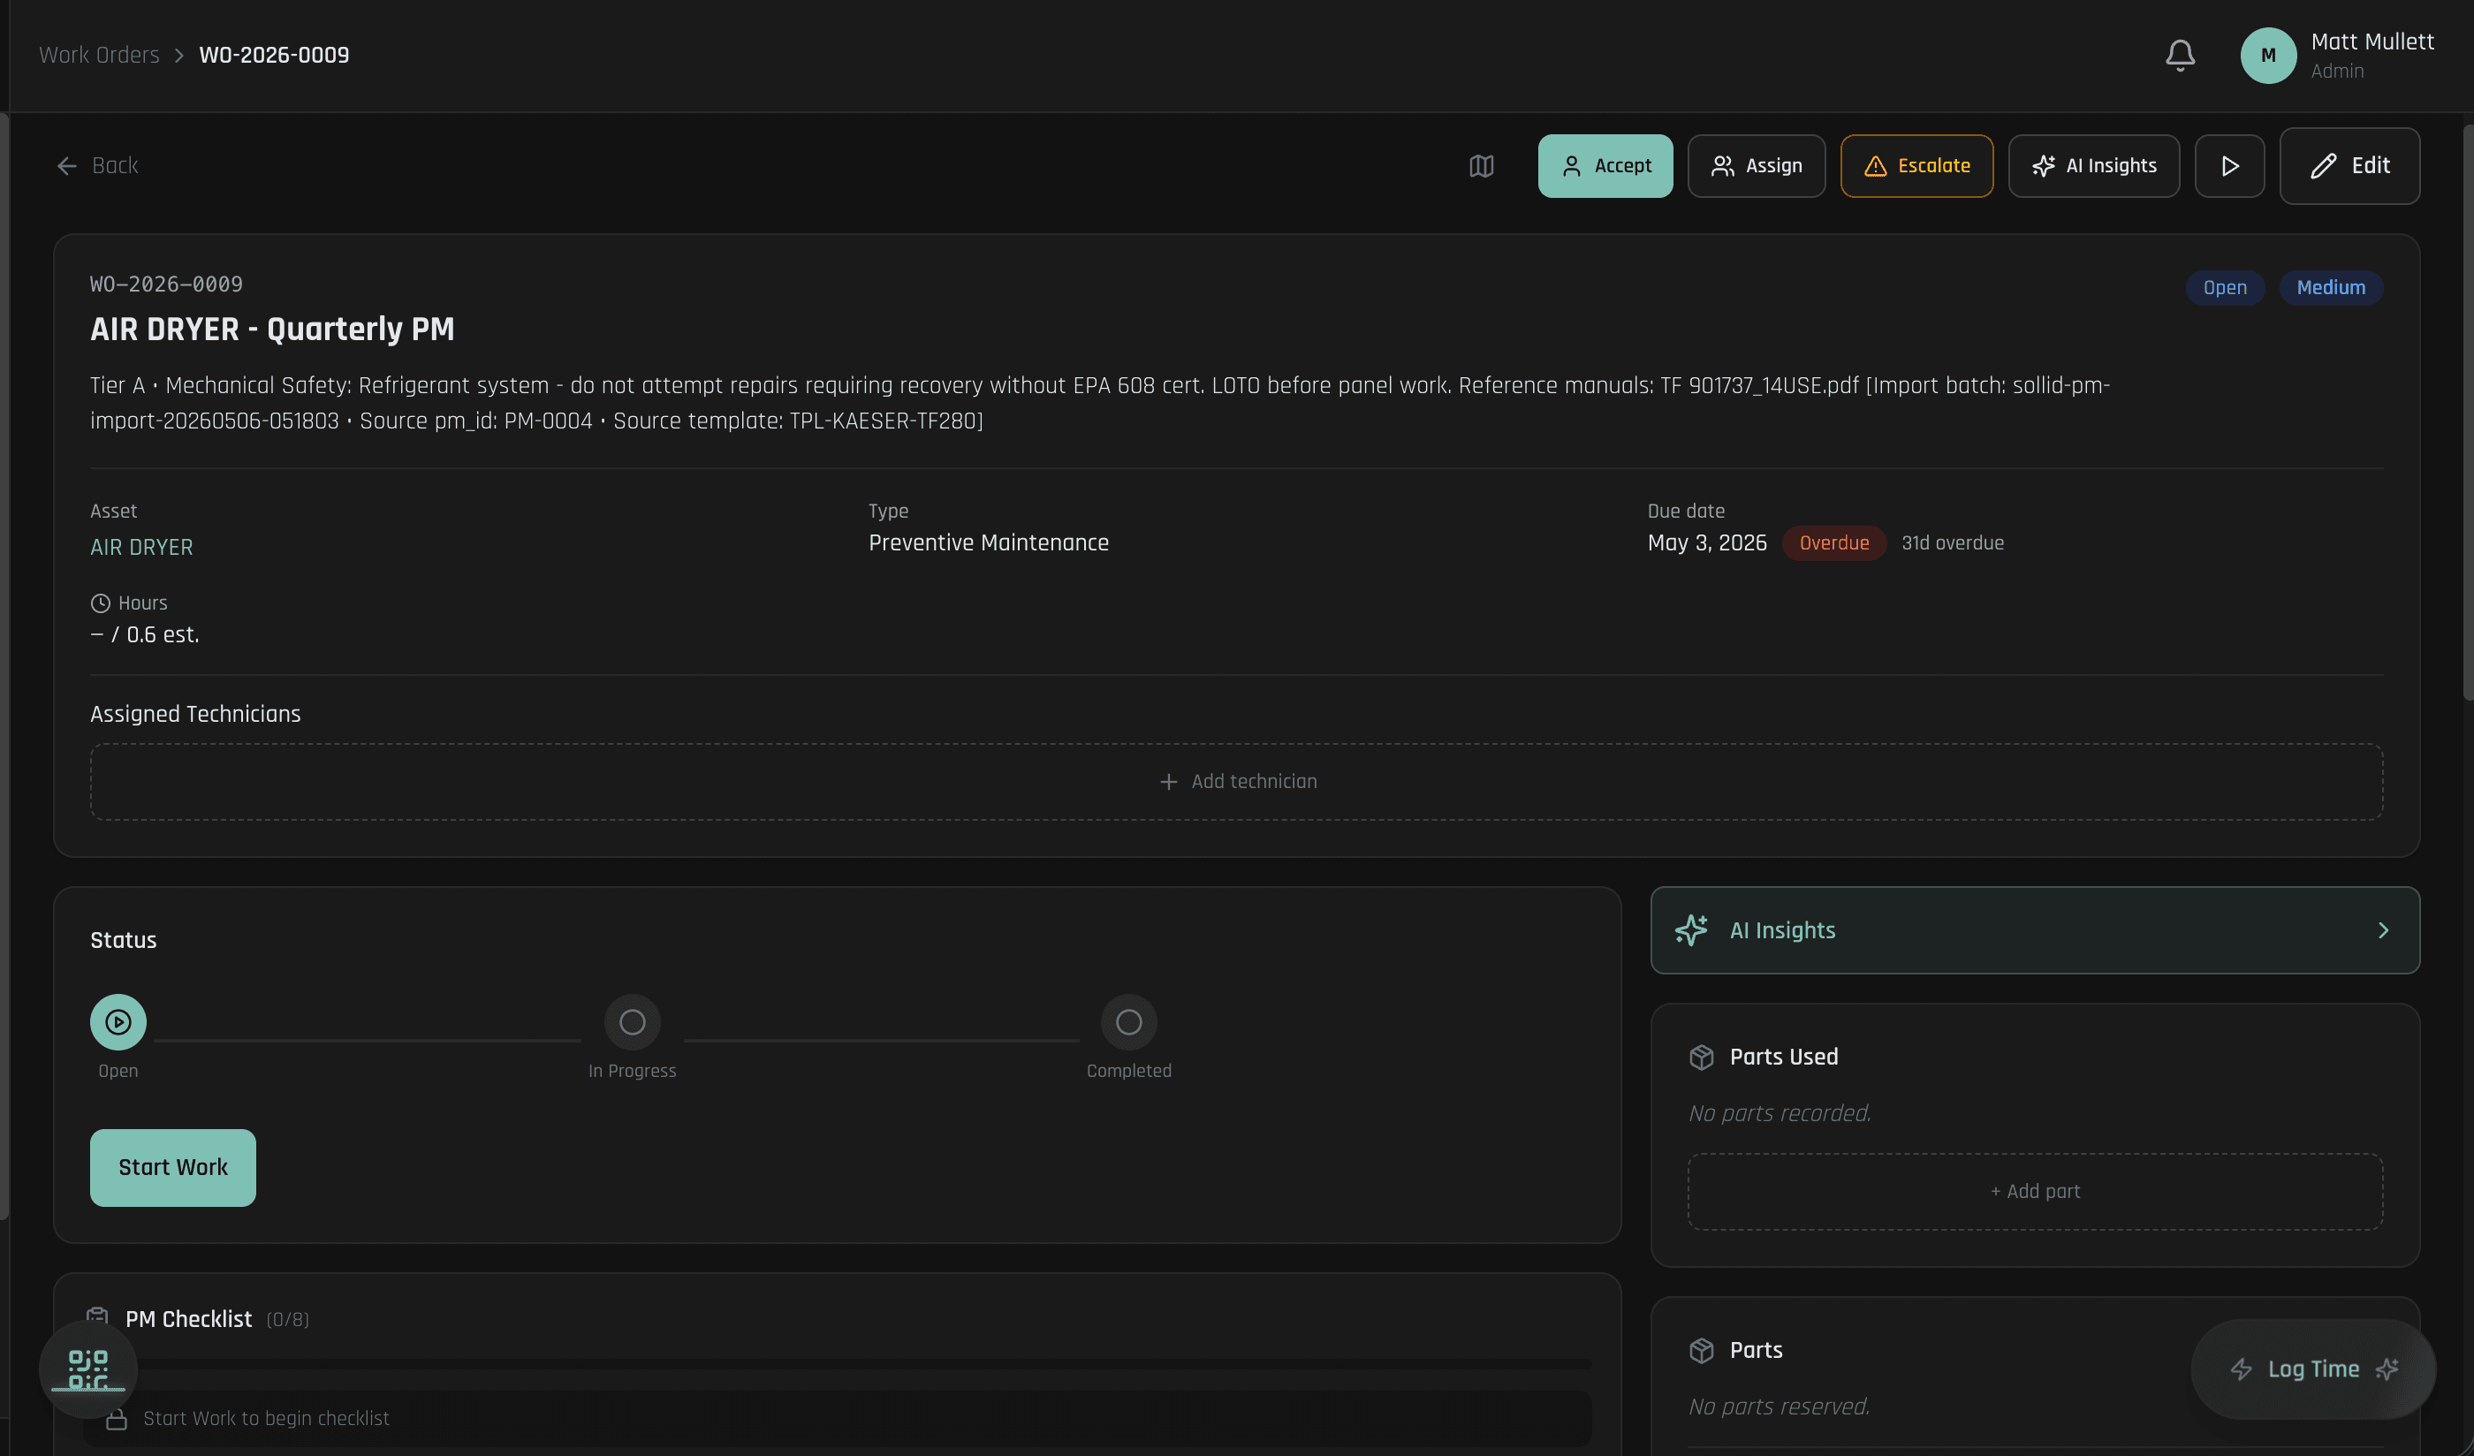Select the Completed status step
The image size is (2474, 1456).
click(x=1128, y=1022)
